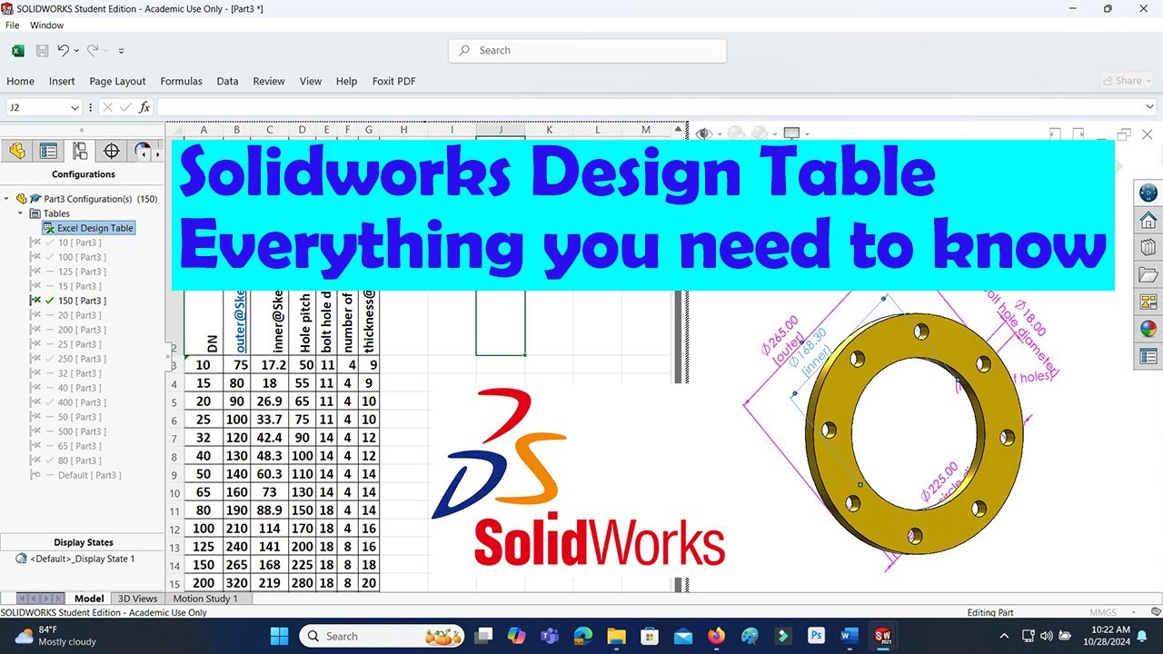Select the Model tab
The width and height of the screenshot is (1163, 654).
pos(89,599)
